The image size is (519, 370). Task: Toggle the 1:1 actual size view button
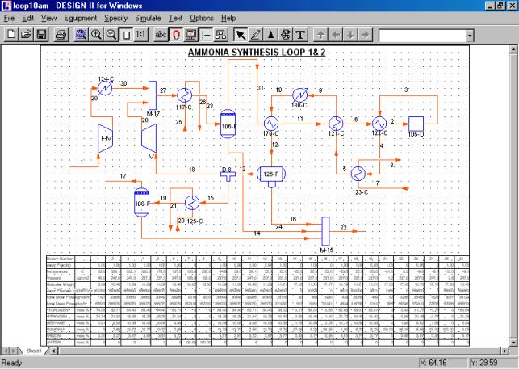pos(140,36)
